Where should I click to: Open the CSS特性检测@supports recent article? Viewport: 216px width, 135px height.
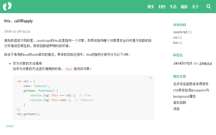point(191,90)
